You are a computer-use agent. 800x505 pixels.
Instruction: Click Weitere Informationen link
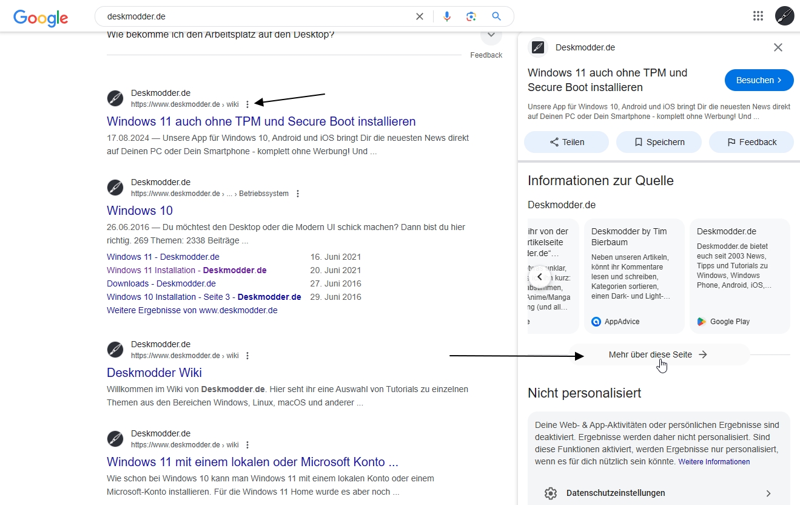click(714, 462)
